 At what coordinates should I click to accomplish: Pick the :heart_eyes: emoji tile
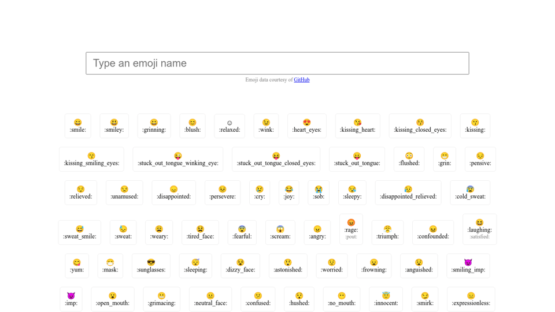(x=306, y=126)
